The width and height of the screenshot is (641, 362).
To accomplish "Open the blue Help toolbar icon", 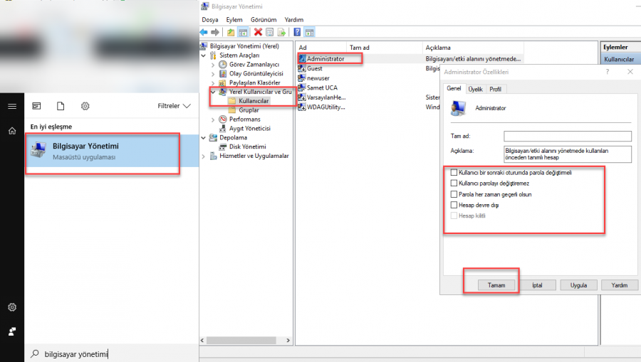I will click(x=297, y=32).
